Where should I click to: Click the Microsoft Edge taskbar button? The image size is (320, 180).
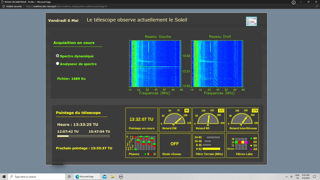86,177
